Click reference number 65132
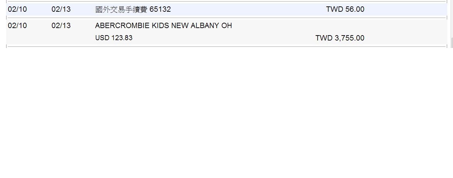 [160, 9]
